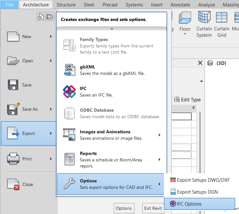Image resolution: width=239 pixels, height=214 pixels.
Task: Open the Properties type selector dropdown
Action: 201,81
